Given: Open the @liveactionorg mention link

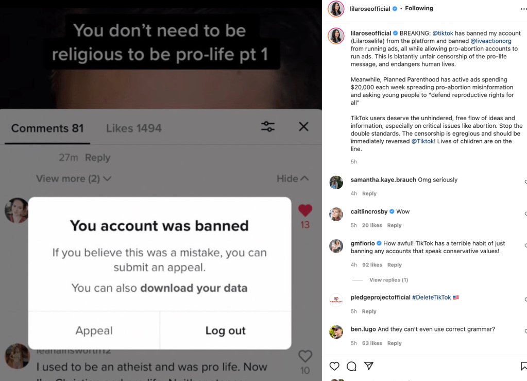Looking at the screenshot, I should [491, 41].
